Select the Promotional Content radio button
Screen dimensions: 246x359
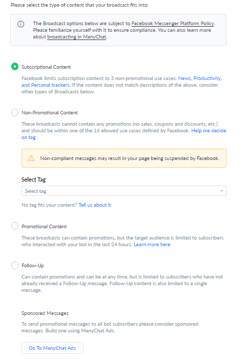click(15, 226)
